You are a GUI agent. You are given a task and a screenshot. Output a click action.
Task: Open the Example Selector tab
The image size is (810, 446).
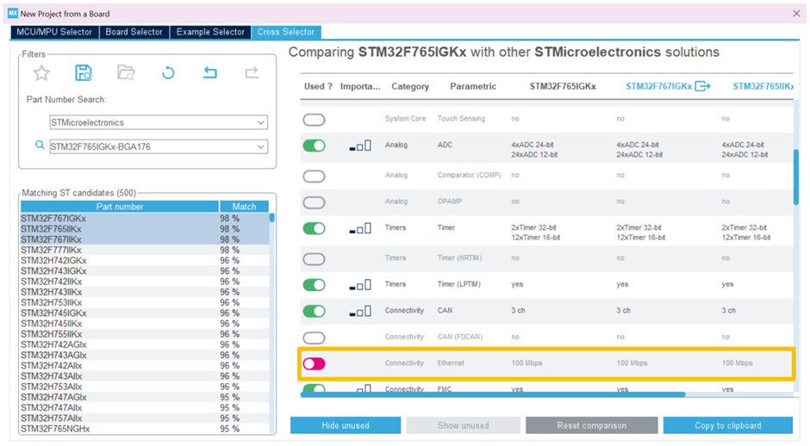[210, 32]
